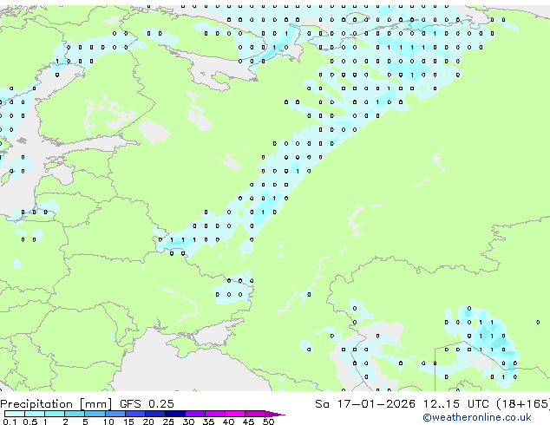Click the '12..15 UTC' time text
The image size is (550, 425).
tap(456, 404)
